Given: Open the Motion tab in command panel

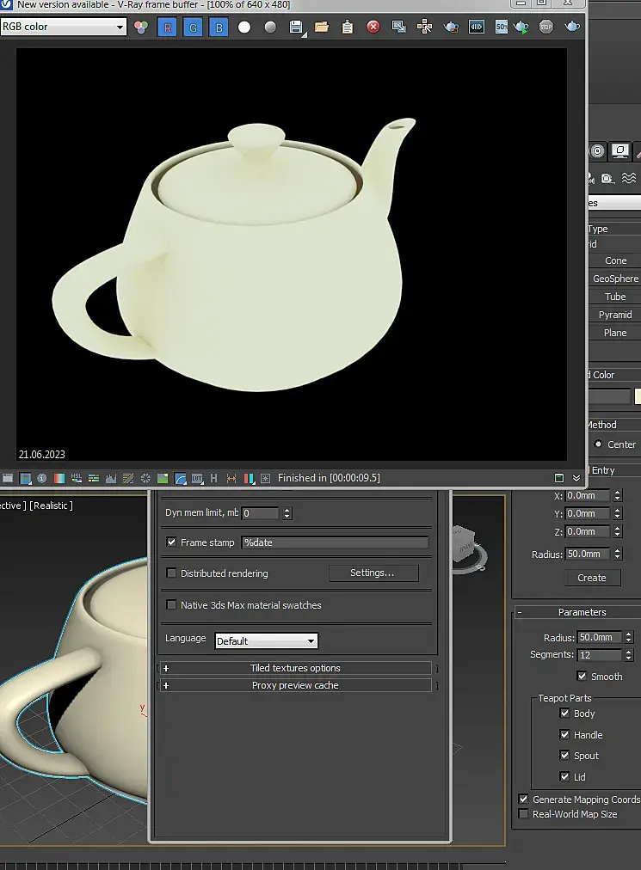Looking at the screenshot, I should point(597,151).
